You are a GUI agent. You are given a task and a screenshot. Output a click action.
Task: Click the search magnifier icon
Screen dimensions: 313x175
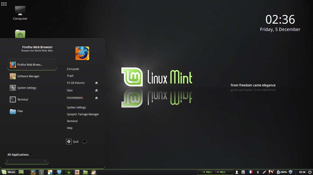[x=45, y=161]
